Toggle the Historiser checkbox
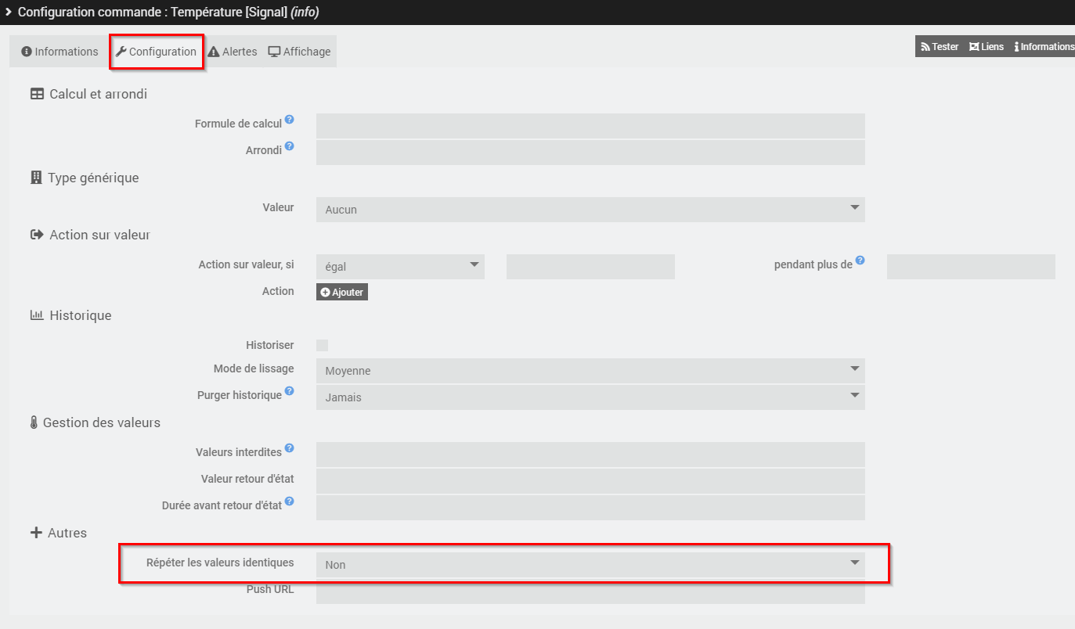This screenshot has width=1075, height=629. (x=323, y=345)
